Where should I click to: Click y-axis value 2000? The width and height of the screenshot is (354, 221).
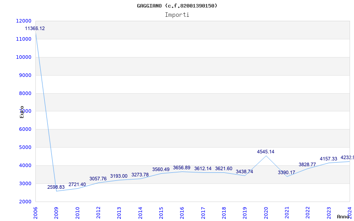click(x=25, y=202)
